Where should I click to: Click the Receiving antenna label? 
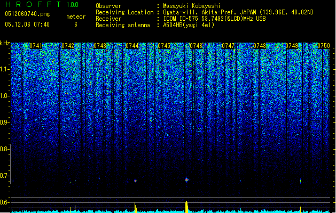point(123,25)
